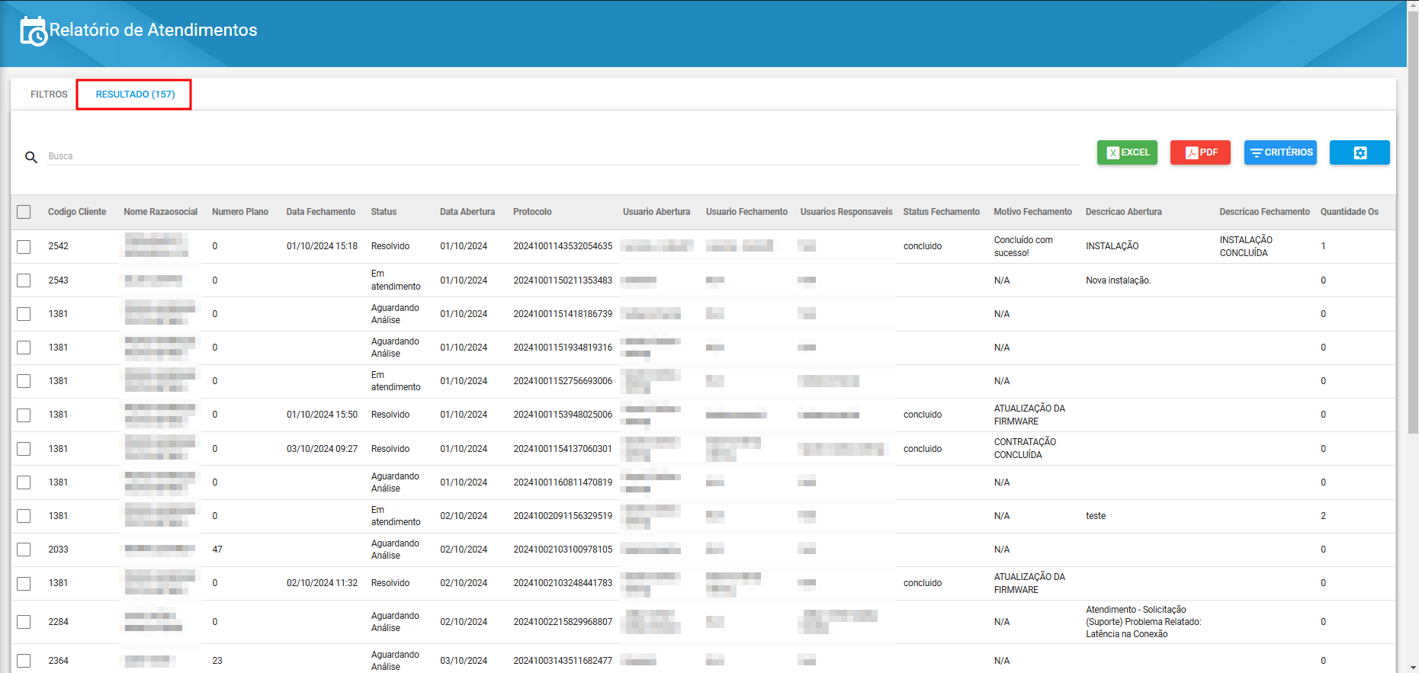Click the Usuario Abertura column header
The width and height of the screenshot is (1419, 673).
click(x=657, y=212)
